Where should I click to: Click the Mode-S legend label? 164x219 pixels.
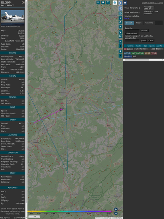pos(128,57)
